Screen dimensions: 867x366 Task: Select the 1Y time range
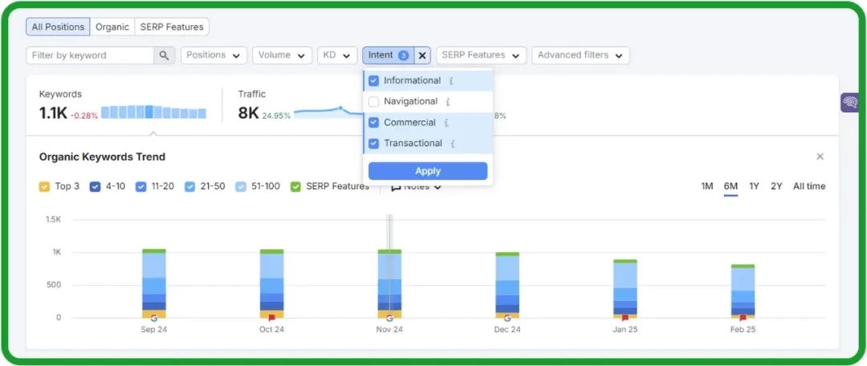pos(754,186)
